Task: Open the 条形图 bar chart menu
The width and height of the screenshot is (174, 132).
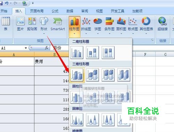Action: tap(109, 25)
